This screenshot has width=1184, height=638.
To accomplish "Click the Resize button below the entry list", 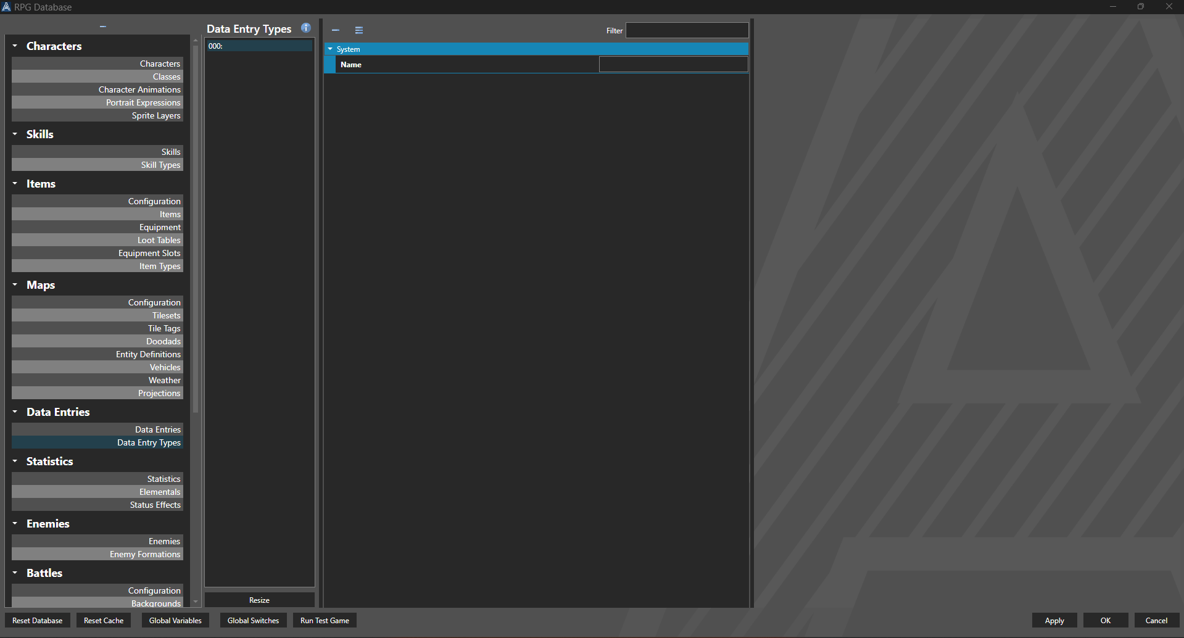I will coord(259,599).
